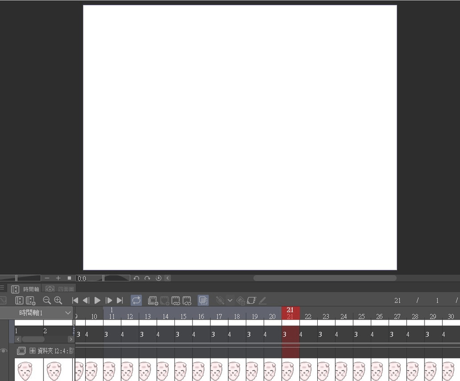Click the current frame number field showing 21
This screenshot has width=460, height=381.
click(398, 300)
